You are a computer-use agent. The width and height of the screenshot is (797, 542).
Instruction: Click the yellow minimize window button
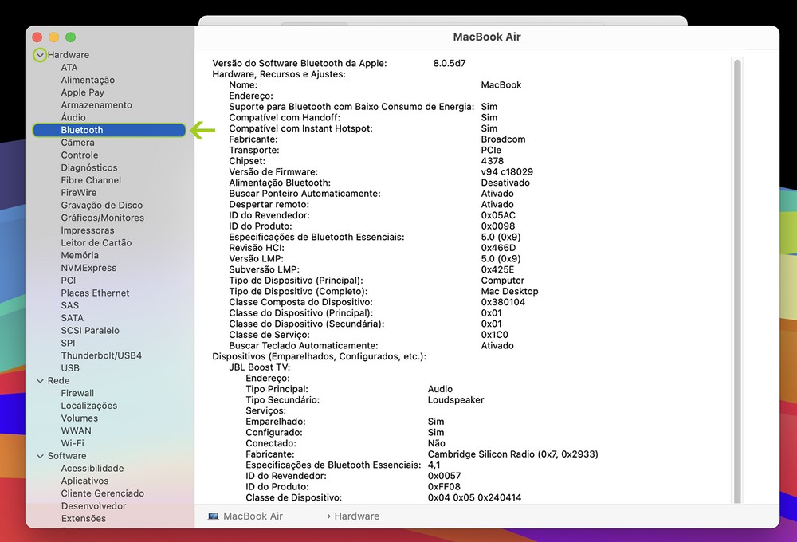pyautogui.click(x=53, y=37)
